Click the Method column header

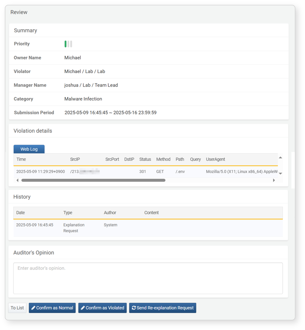pos(163,159)
